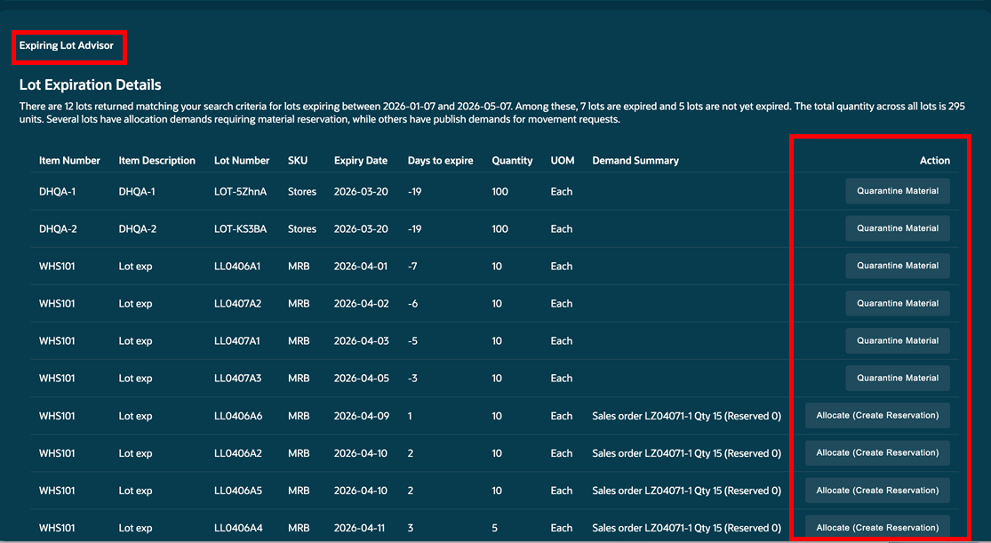Click Stores SKU in DHQA-1 row
The image size is (991, 543).
tap(302, 192)
